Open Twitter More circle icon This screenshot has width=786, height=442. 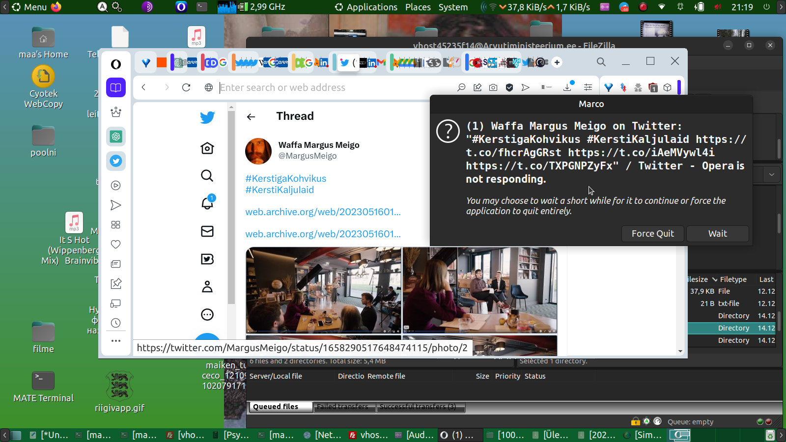coord(207,315)
